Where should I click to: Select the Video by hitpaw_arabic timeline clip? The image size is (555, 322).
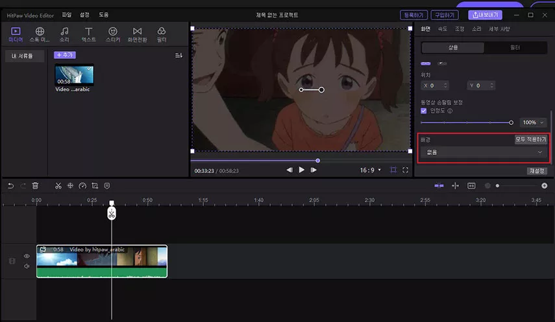pos(102,261)
